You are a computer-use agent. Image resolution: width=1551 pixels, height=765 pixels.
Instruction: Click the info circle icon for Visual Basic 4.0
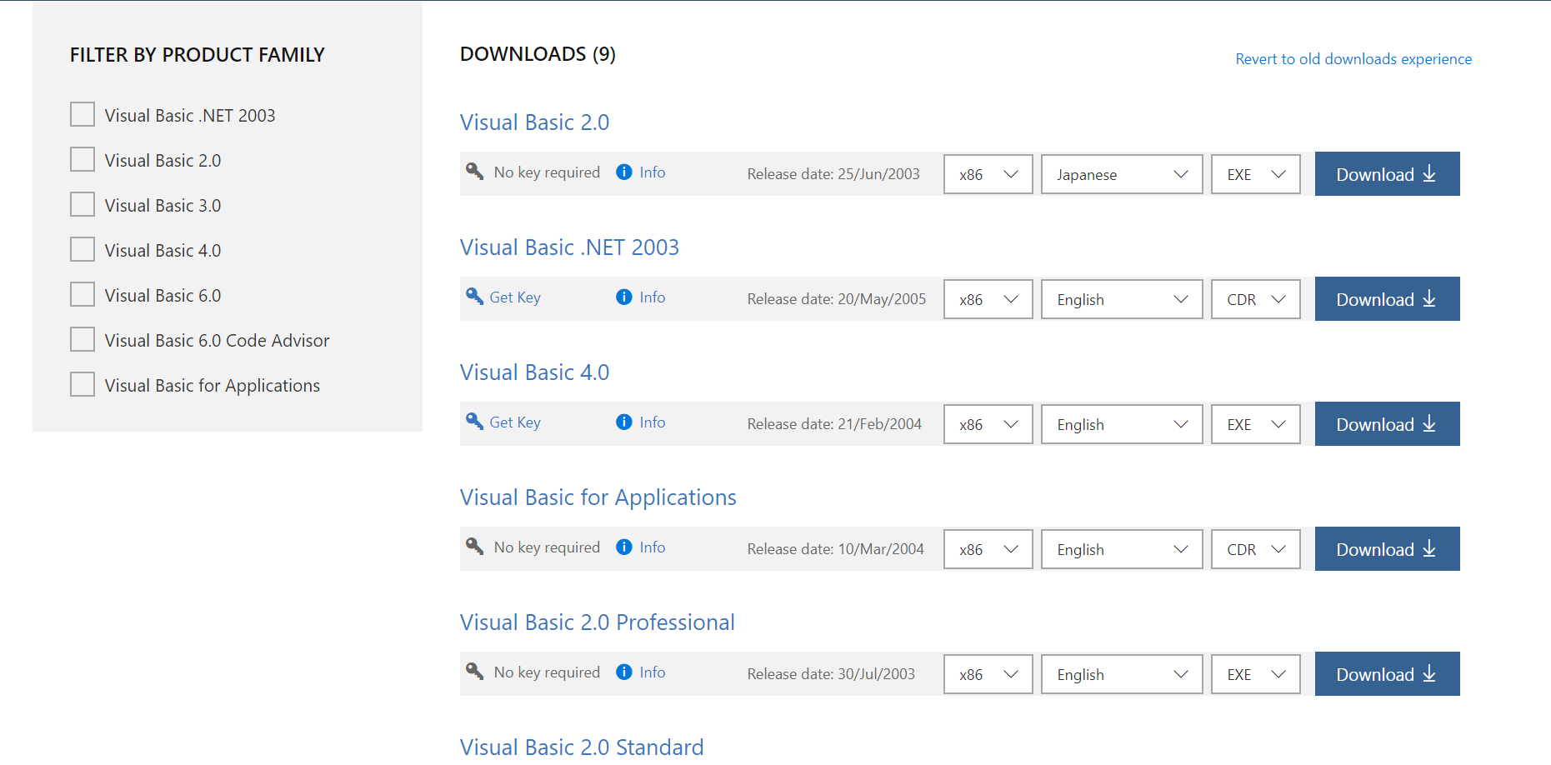tap(624, 422)
